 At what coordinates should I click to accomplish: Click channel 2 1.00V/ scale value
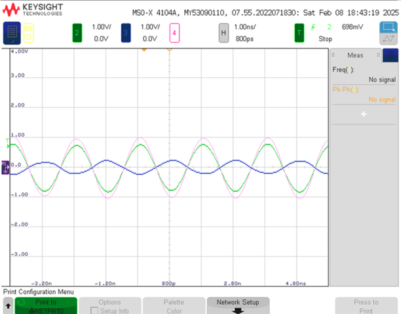pos(102,27)
